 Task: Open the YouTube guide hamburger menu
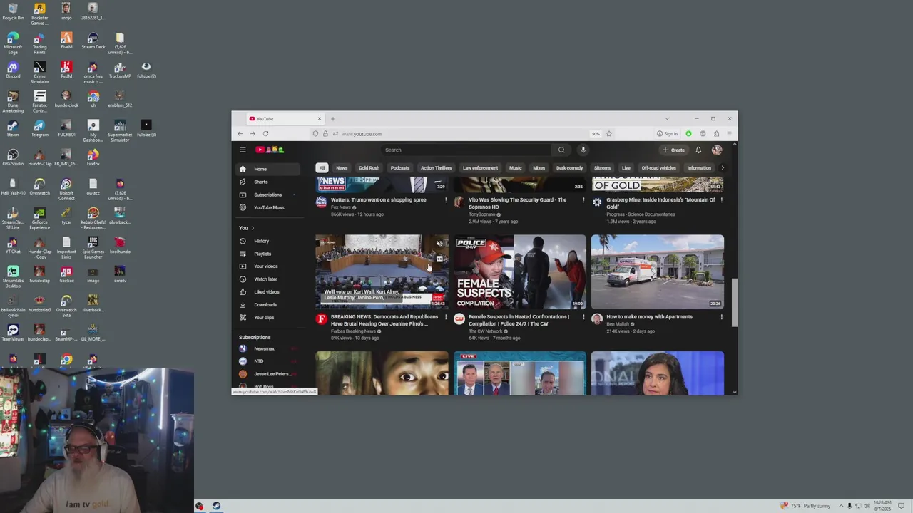click(x=243, y=150)
